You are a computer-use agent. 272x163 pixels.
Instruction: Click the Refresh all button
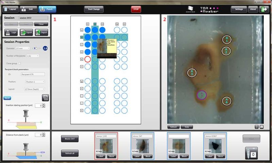[x=70, y=153]
